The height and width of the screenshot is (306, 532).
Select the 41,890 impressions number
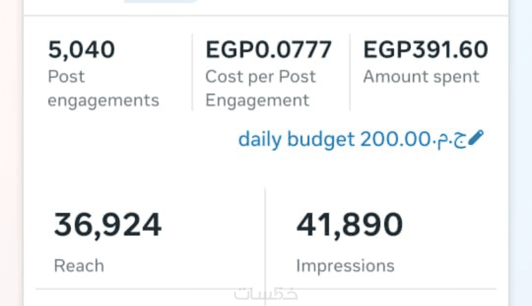(349, 225)
